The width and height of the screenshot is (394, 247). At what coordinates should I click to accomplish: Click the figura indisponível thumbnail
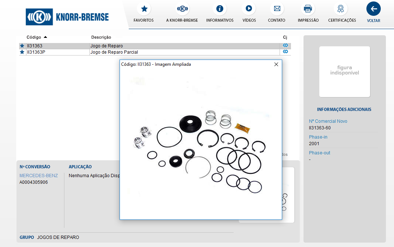(344, 71)
